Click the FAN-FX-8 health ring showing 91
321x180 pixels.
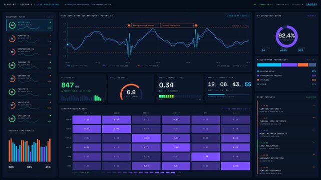coord(12,92)
